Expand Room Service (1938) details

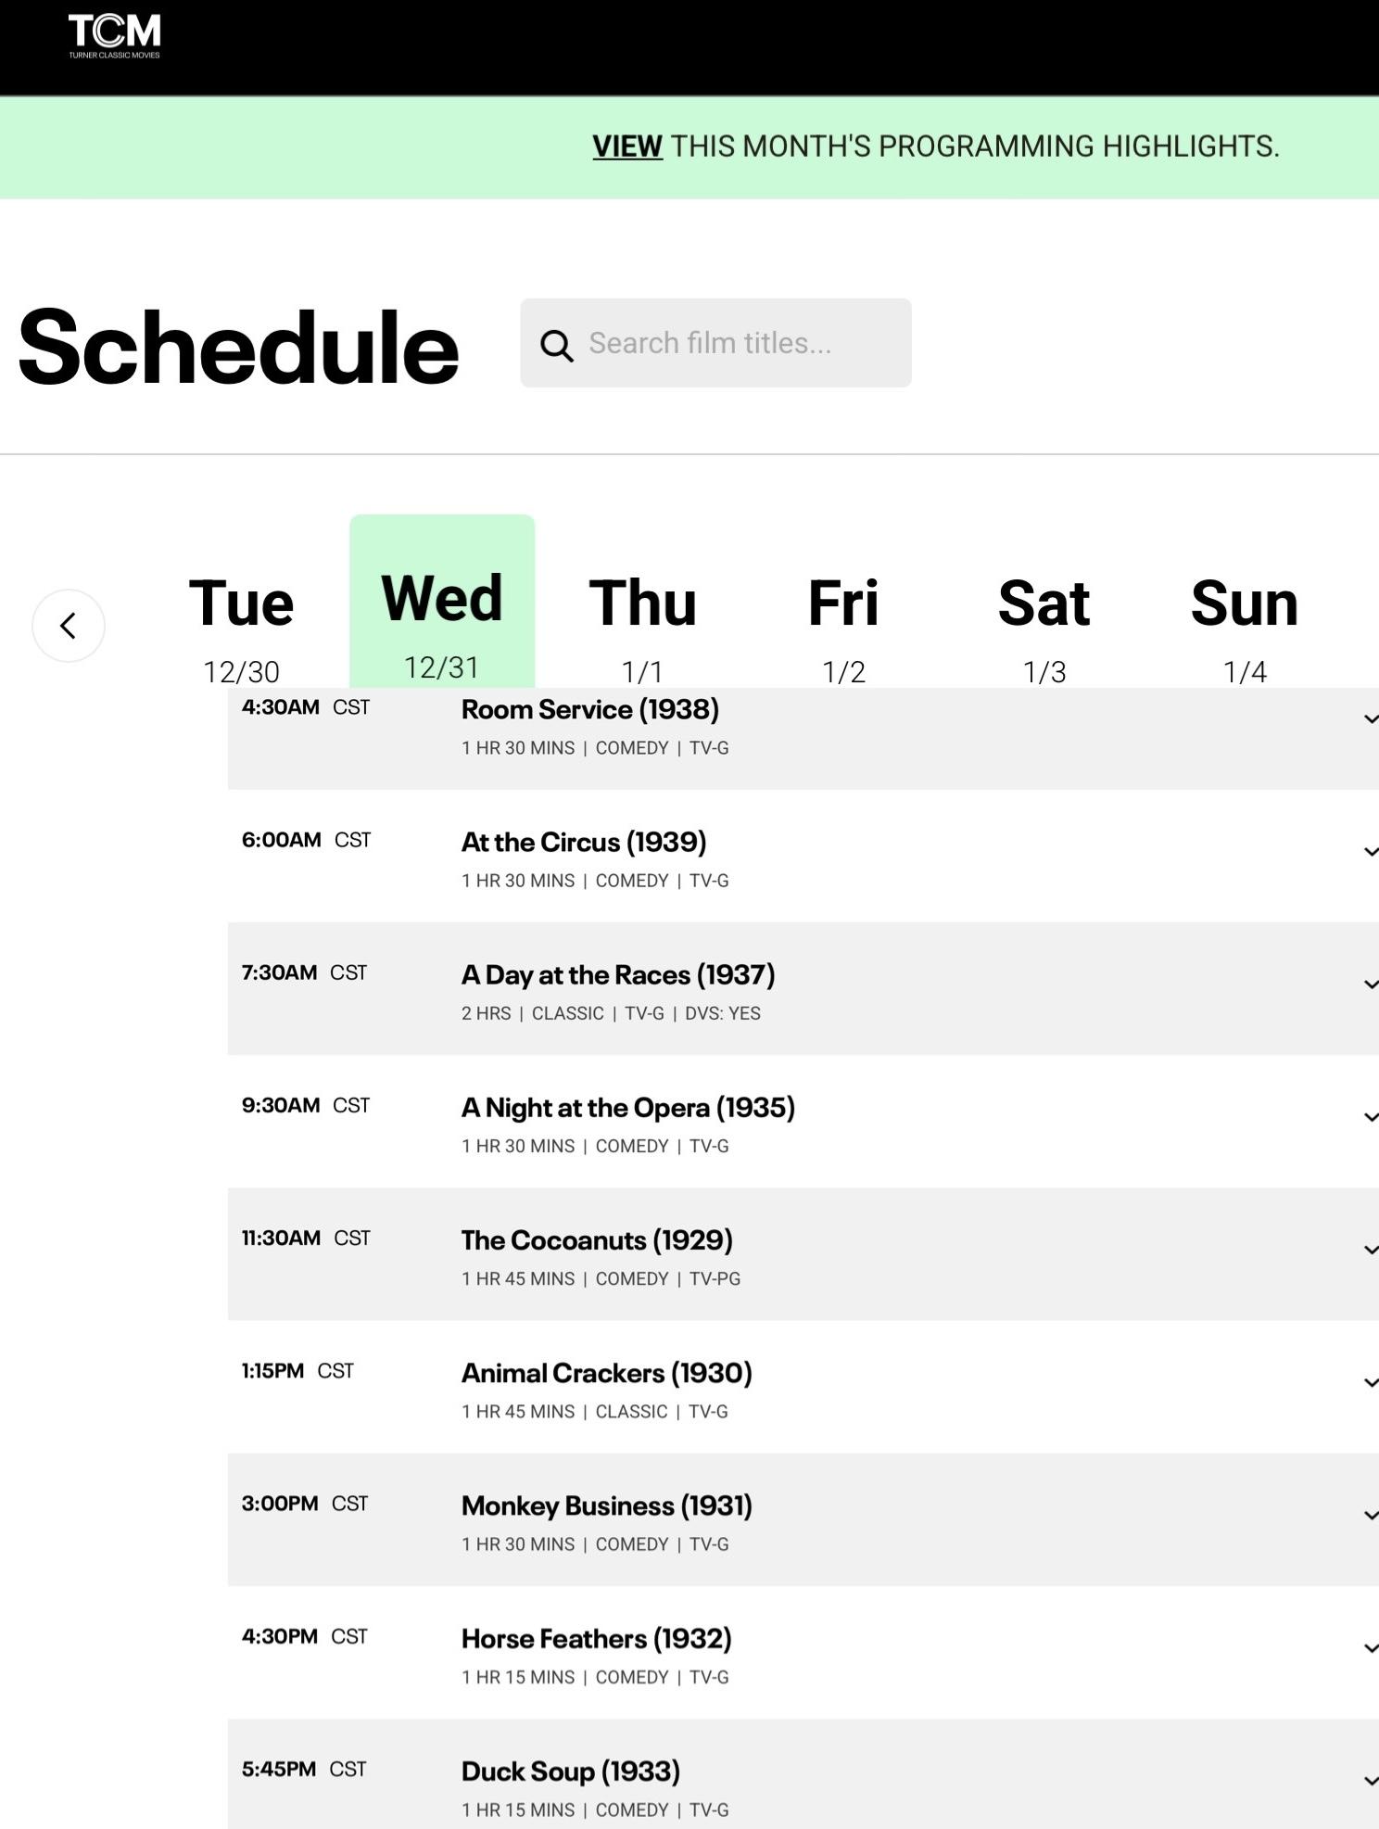click(x=1369, y=718)
